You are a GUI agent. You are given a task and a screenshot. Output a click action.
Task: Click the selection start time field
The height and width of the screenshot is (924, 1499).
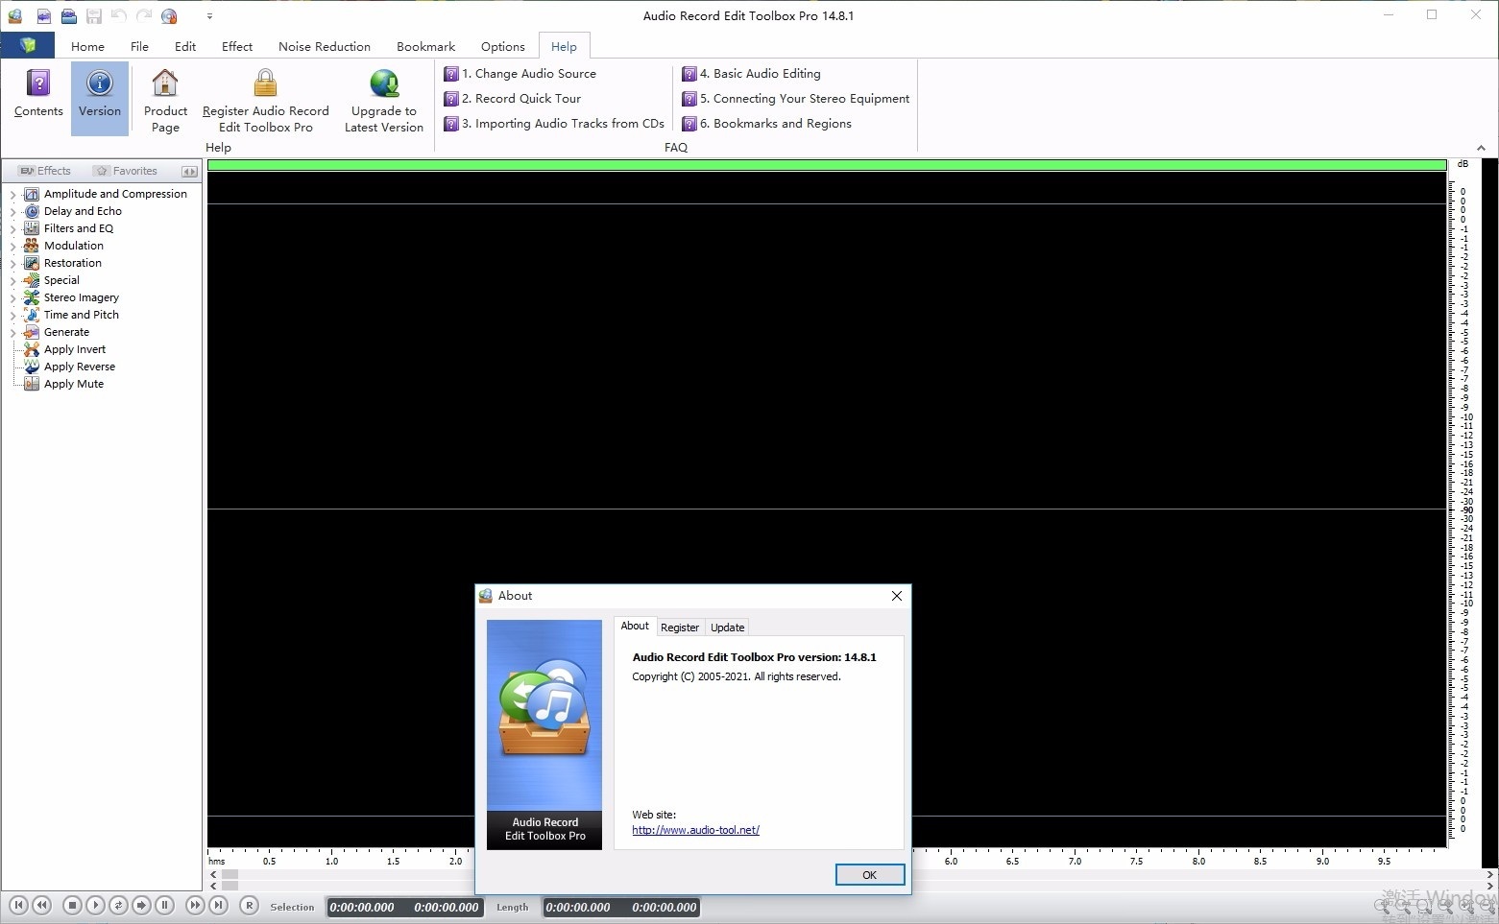pyautogui.click(x=362, y=907)
